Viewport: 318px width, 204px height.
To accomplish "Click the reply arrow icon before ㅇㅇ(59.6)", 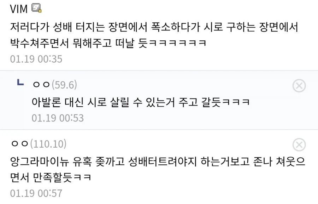I will click(x=20, y=82).
